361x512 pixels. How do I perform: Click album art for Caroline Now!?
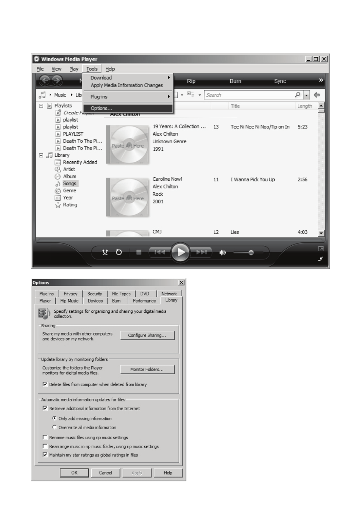point(128,197)
